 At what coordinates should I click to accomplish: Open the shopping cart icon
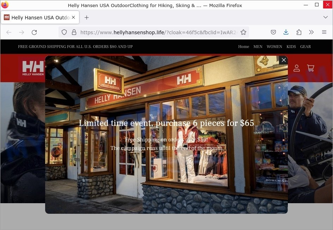(x=310, y=68)
